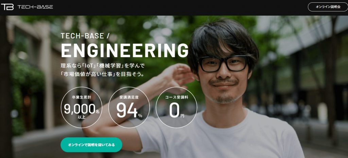The width and height of the screenshot is (348, 158).
Task: Open the オンライン説明会 button
Action: [328, 7]
